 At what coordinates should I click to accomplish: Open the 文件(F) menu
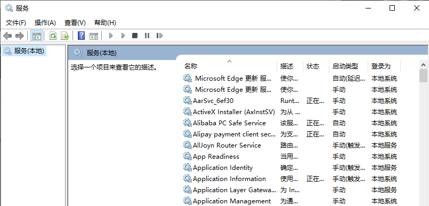(16, 23)
